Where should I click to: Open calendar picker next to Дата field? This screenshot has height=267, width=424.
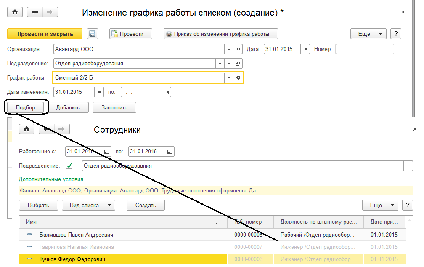pyautogui.click(x=306, y=49)
